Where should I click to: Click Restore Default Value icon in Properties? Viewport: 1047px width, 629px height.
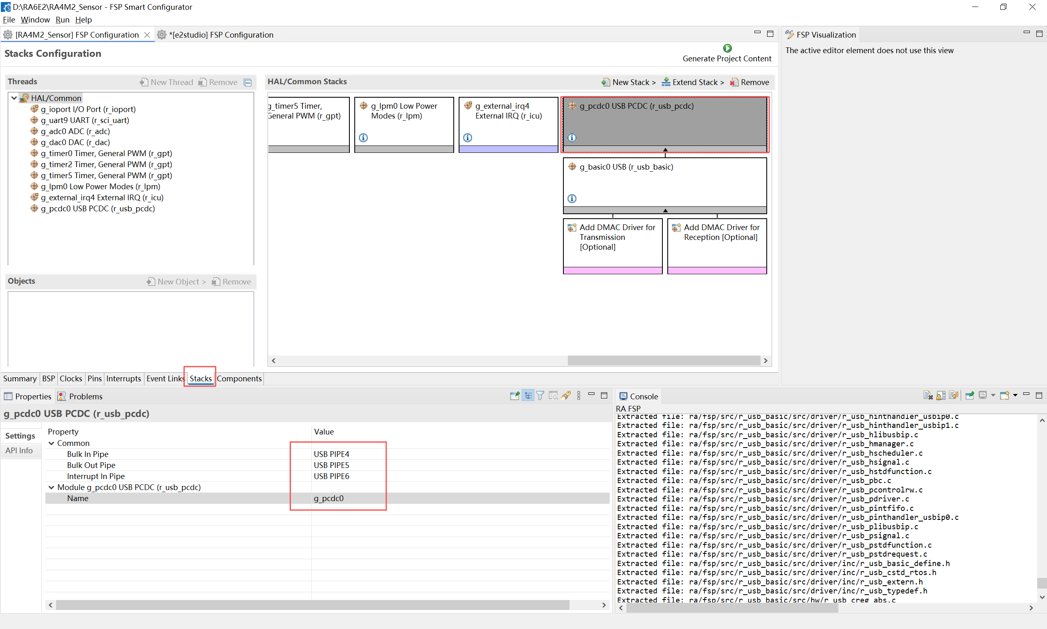pos(553,396)
